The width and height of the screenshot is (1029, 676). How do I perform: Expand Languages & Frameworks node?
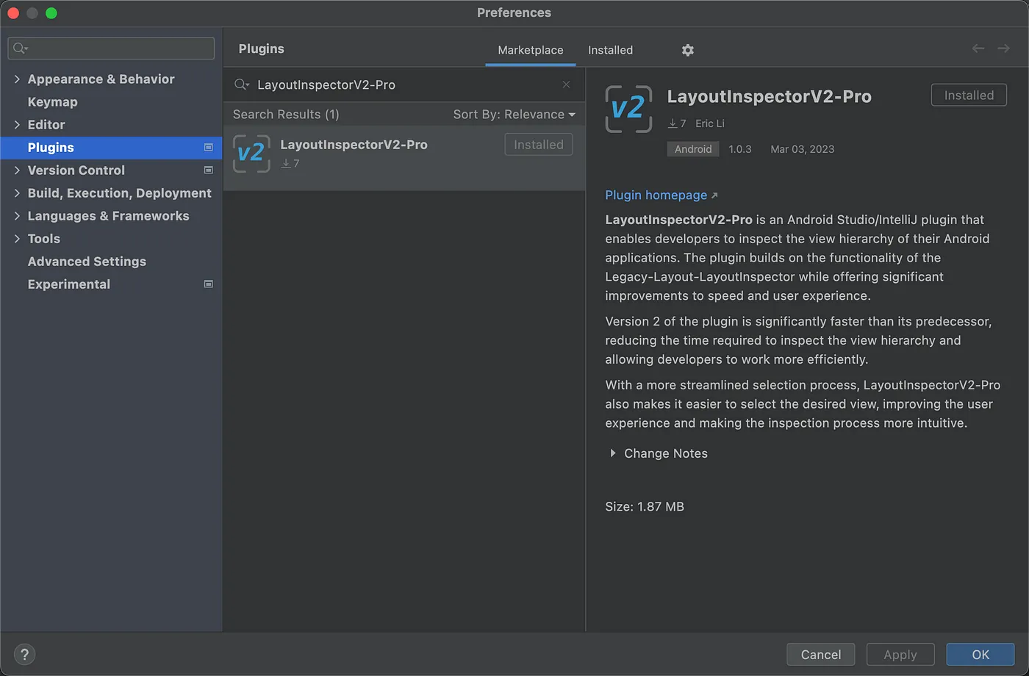click(x=17, y=216)
